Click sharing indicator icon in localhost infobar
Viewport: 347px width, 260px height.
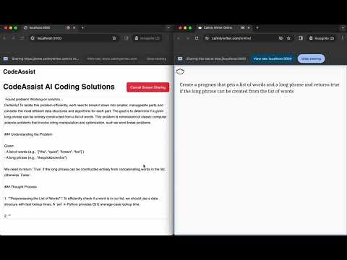point(6,58)
